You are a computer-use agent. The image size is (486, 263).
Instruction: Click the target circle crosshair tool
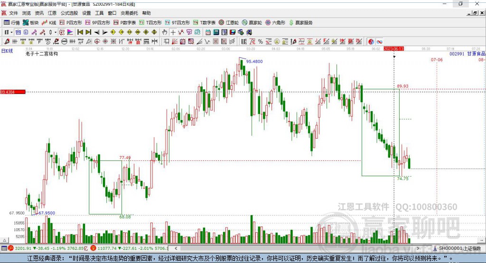97,42
